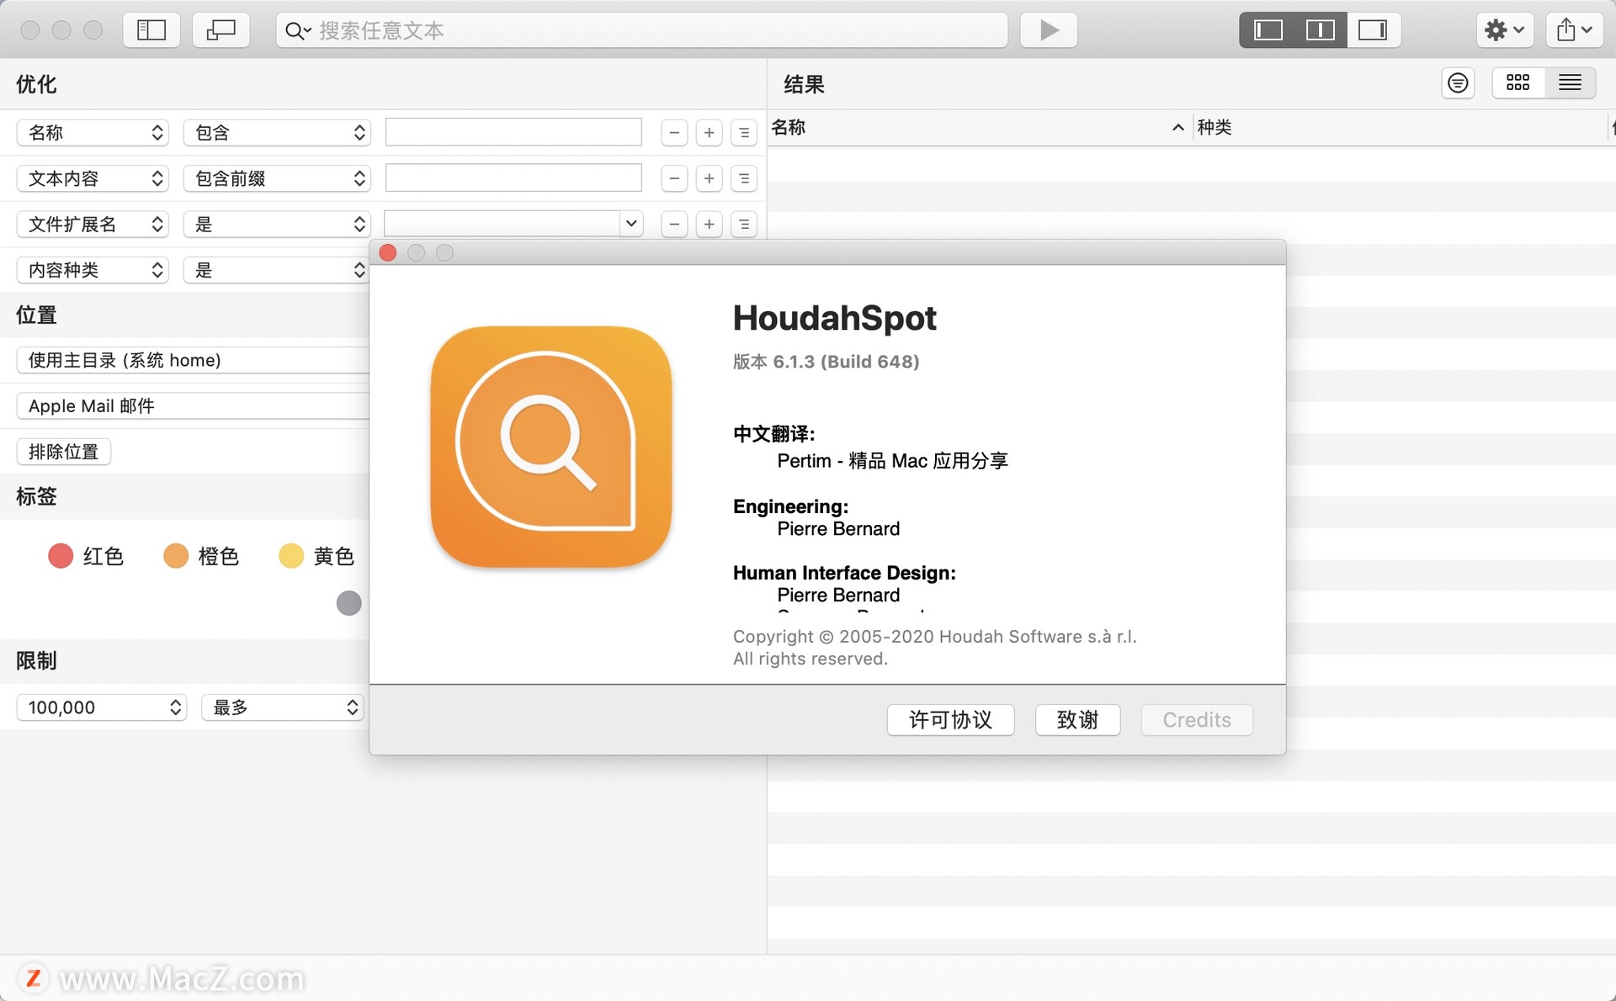1616x1001 pixels.
Task: Open the 包含 operator popup
Action: point(277,133)
